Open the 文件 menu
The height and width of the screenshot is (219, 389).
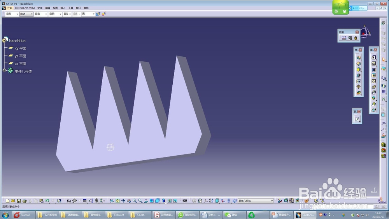pyautogui.click(x=40, y=8)
